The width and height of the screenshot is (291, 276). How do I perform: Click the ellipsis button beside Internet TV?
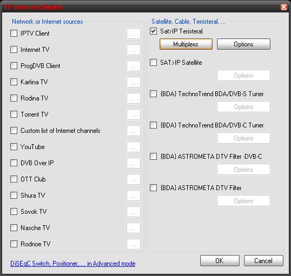tap(134, 50)
